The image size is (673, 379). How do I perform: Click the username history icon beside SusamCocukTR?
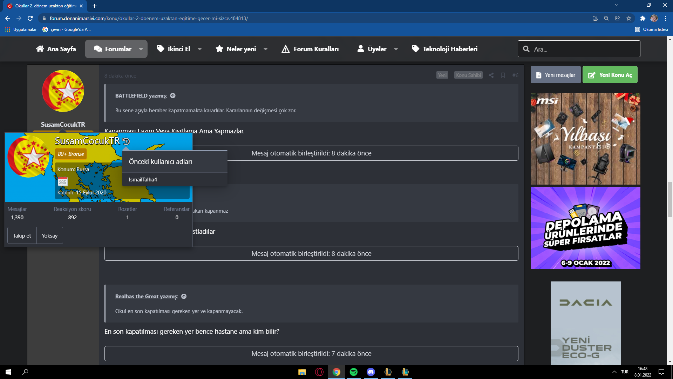127,141
